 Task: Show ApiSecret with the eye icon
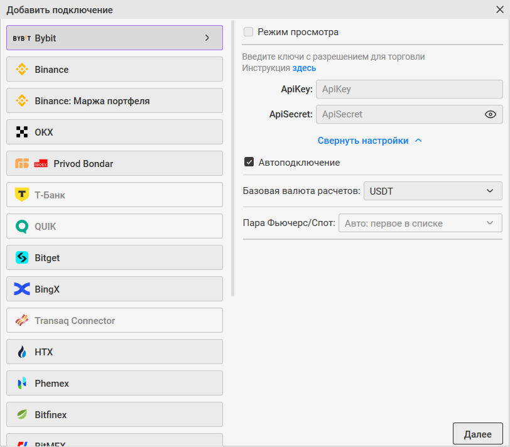tap(491, 114)
